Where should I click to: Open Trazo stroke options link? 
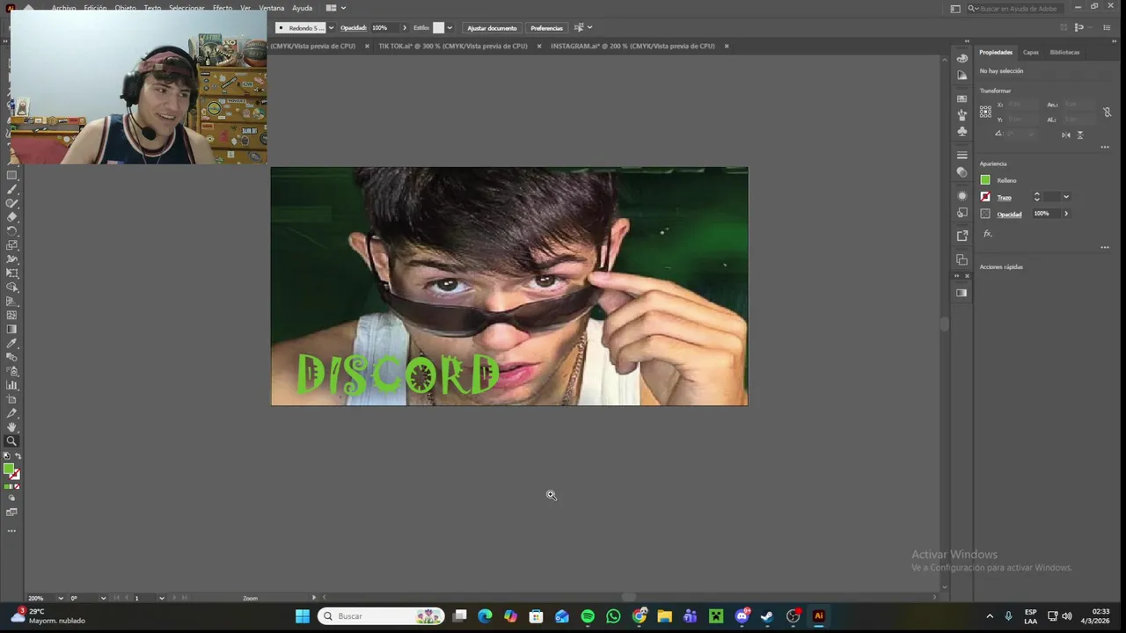click(x=1005, y=197)
